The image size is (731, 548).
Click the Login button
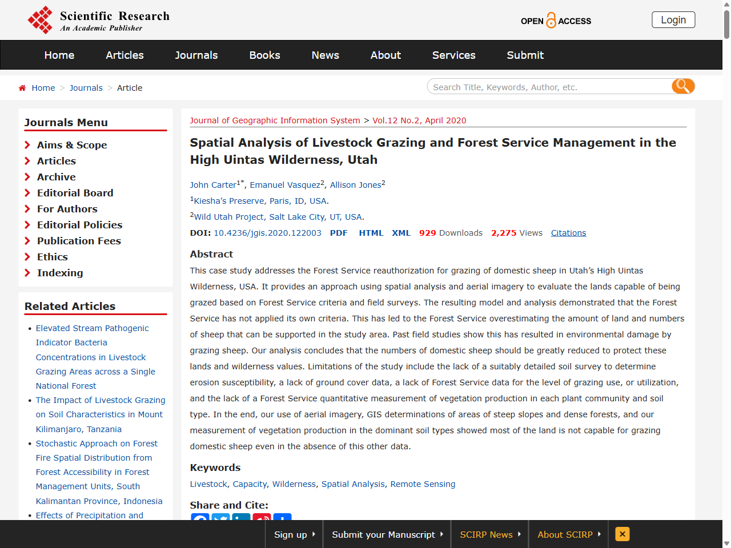(673, 19)
